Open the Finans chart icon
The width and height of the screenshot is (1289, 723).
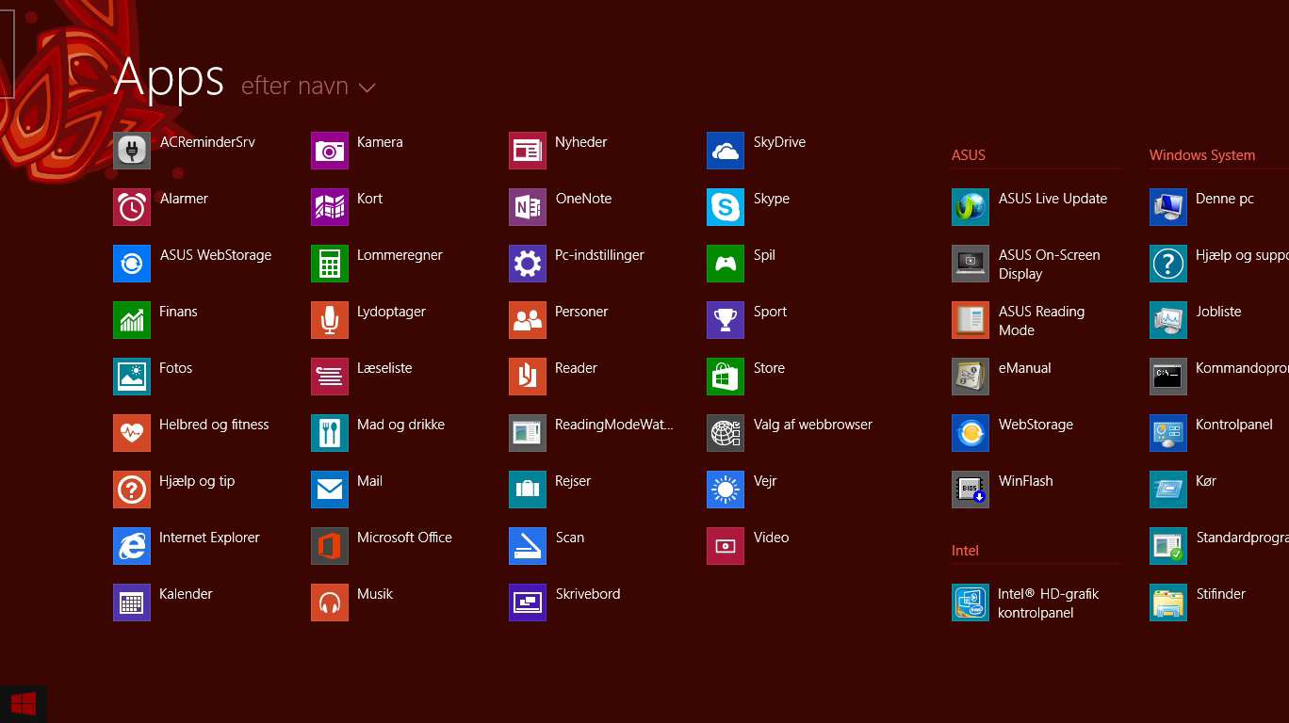[132, 320]
